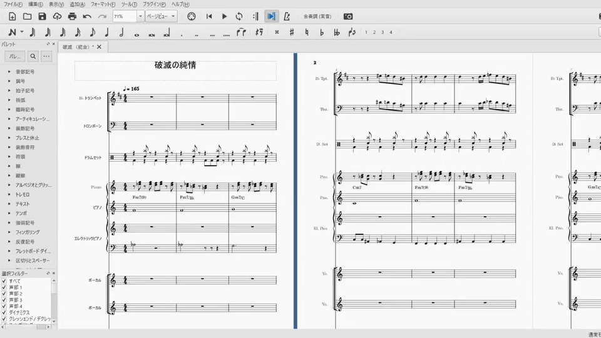
Task: Select voice 2 button
Action: 374,32
